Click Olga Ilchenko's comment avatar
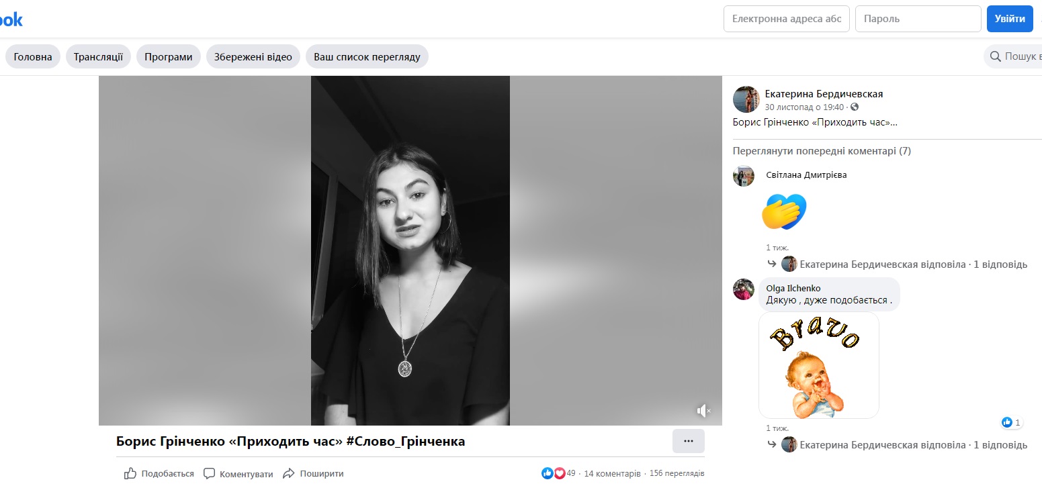 [744, 289]
